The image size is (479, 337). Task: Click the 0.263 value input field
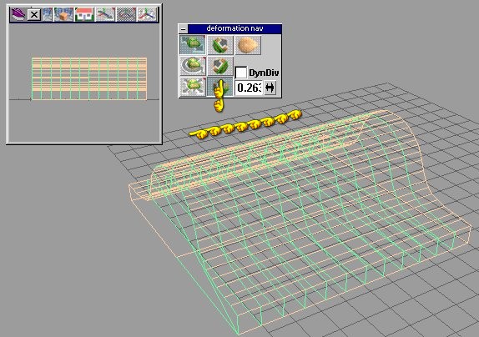(x=249, y=88)
